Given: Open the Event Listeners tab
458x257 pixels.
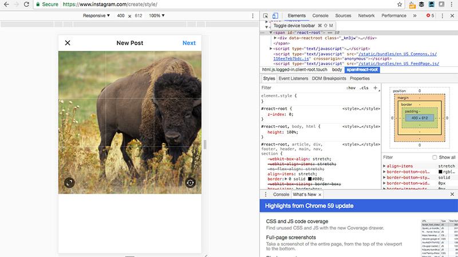Looking at the screenshot, I should click(x=294, y=78).
